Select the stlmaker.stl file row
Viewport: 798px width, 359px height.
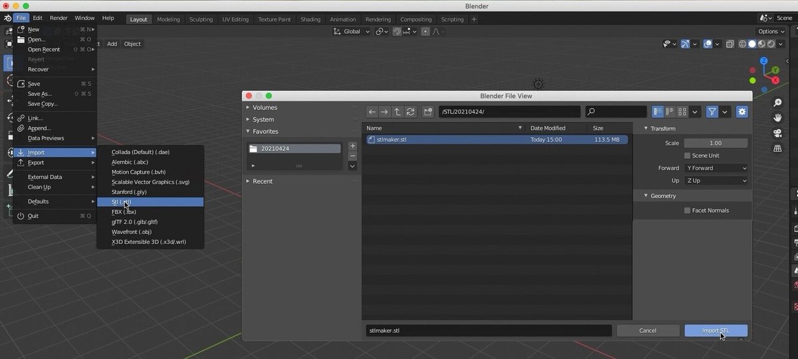coord(496,140)
